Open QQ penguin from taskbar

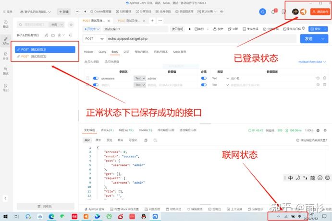click(144, 216)
